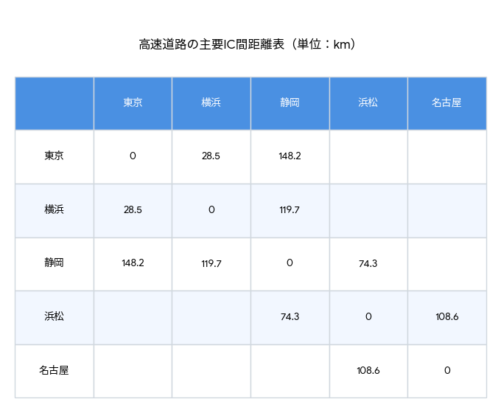501x410 pixels.
Task: Click the 名古屋 column header
Action: click(x=446, y=103)
